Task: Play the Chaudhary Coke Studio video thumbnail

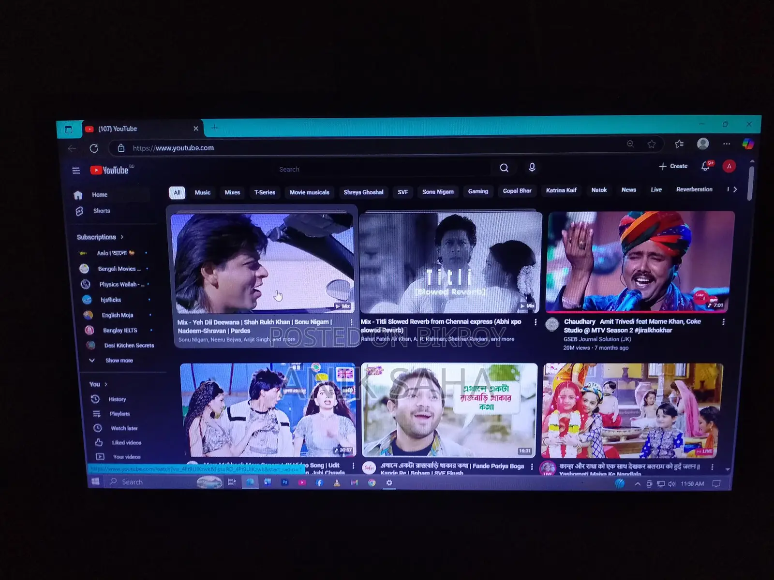Action: point(640,262)
